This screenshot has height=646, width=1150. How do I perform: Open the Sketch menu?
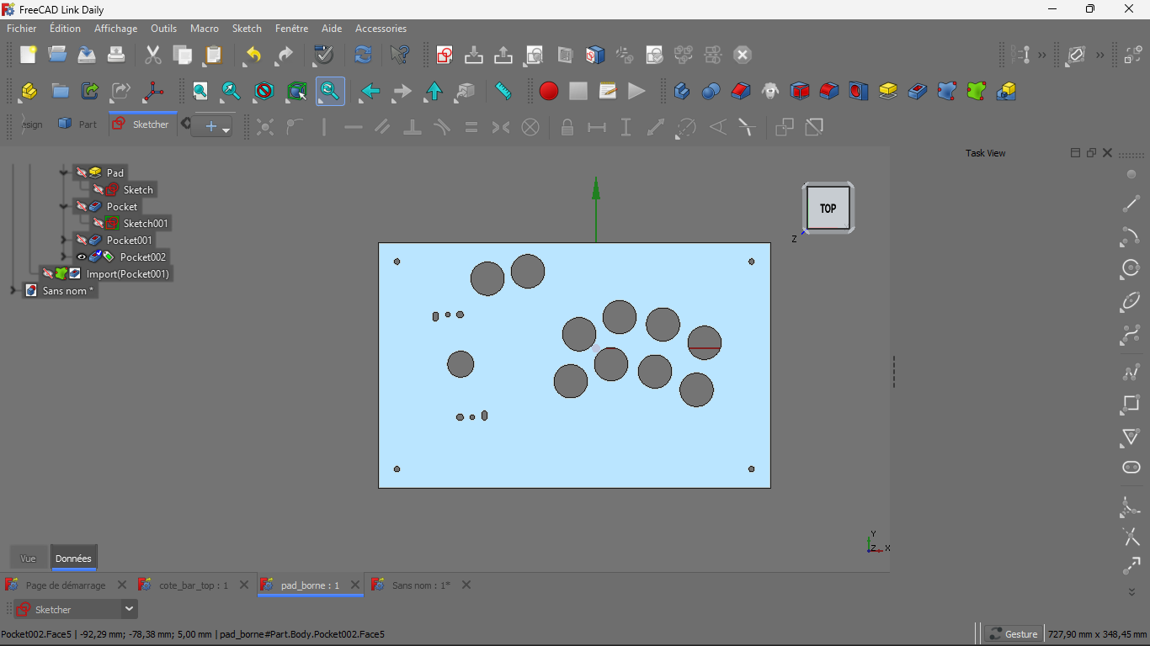point(247,29)
